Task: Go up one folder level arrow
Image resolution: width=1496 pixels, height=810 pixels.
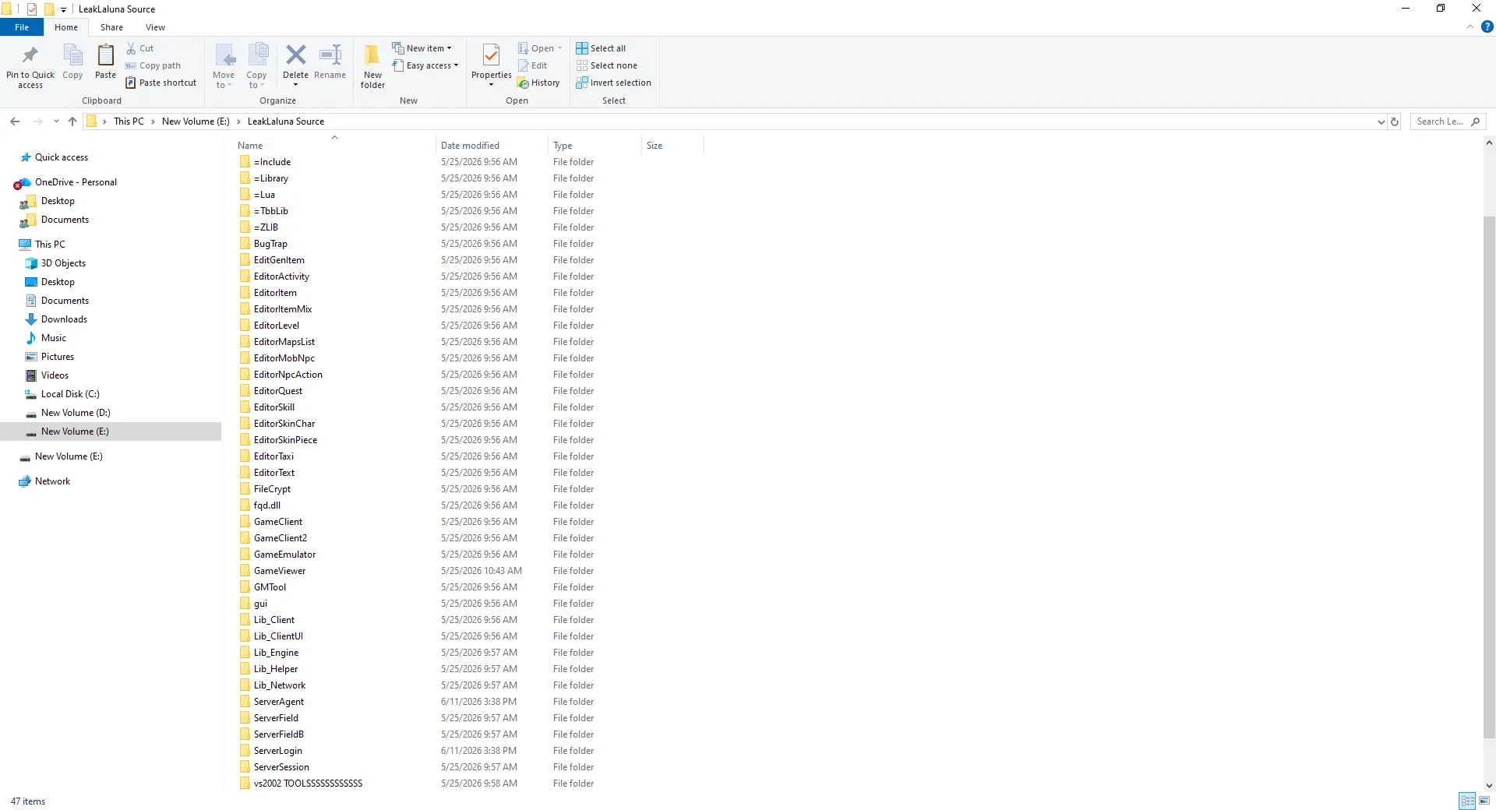Action: click(72, 121)
